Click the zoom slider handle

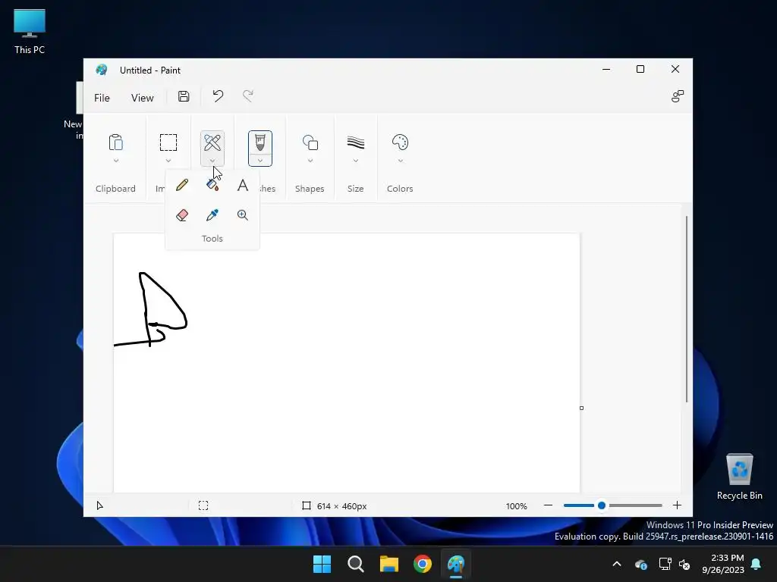click(602, 505)
